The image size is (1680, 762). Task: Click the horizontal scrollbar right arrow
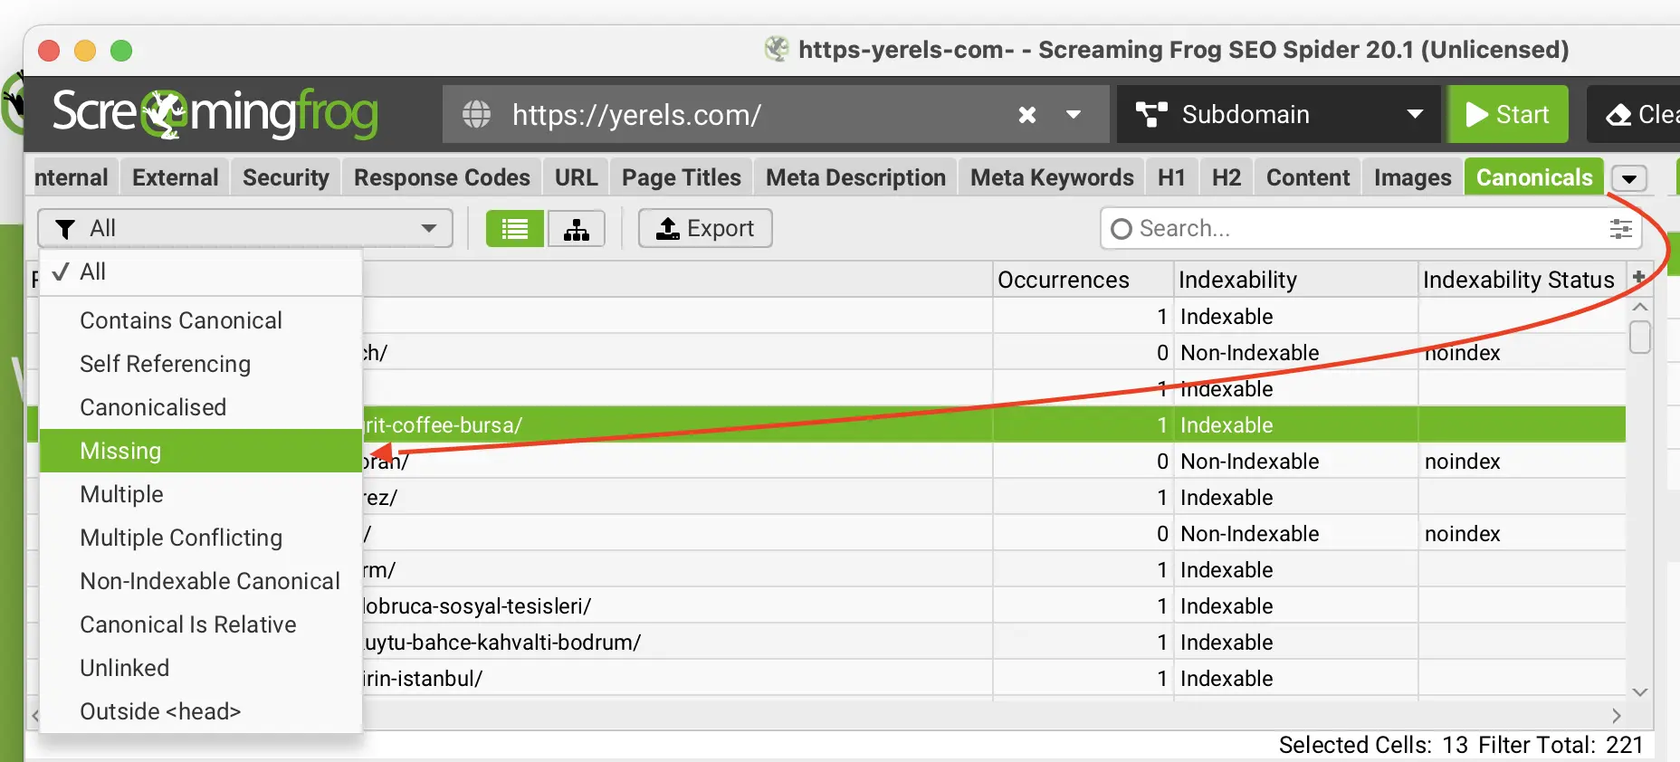click(1617, 716)
